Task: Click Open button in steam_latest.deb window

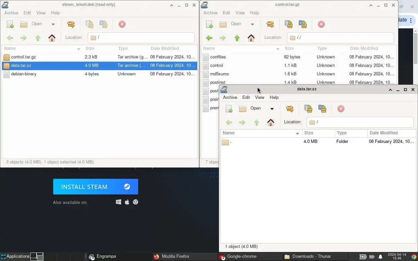Action: click(x=31, y=24)
